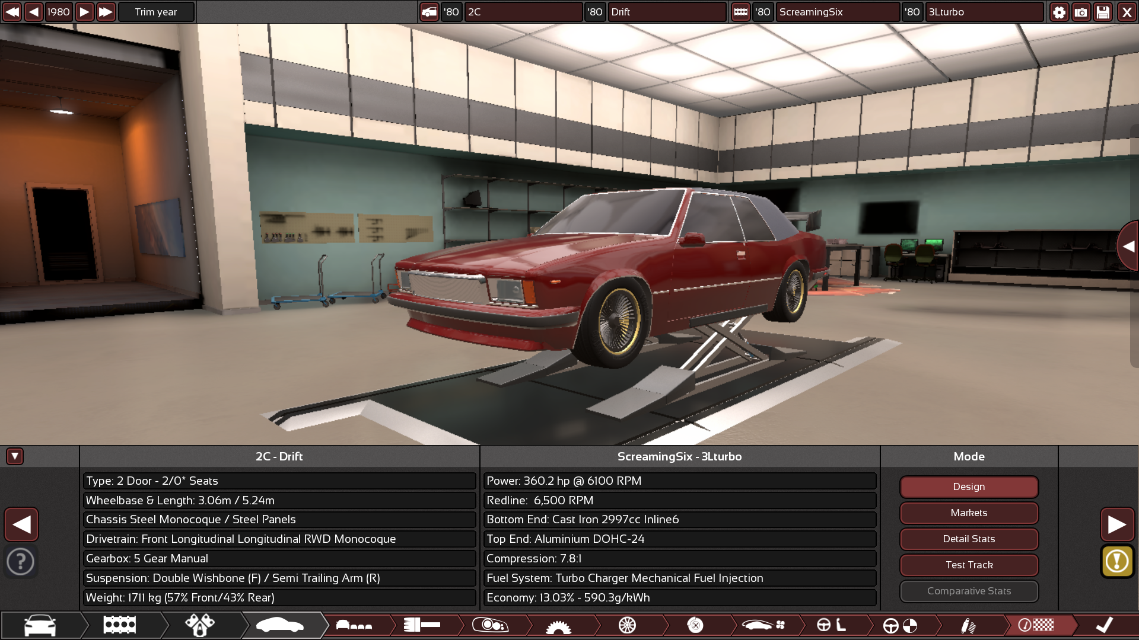Click the 1980 year field
This screenshot has width=1139, height=640.
(x=59, y=12)
